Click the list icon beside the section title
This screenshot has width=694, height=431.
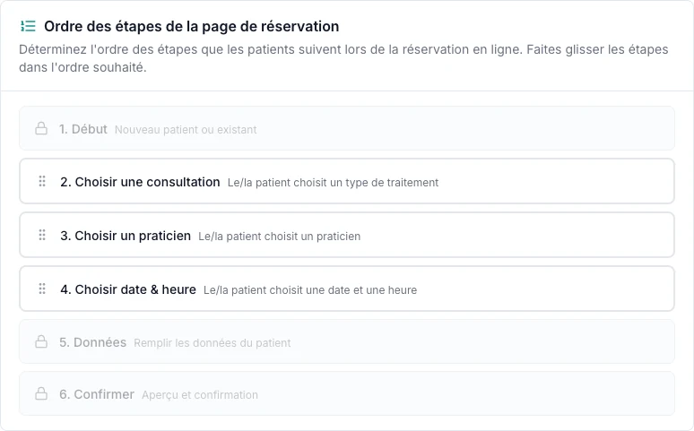[28, 26]
